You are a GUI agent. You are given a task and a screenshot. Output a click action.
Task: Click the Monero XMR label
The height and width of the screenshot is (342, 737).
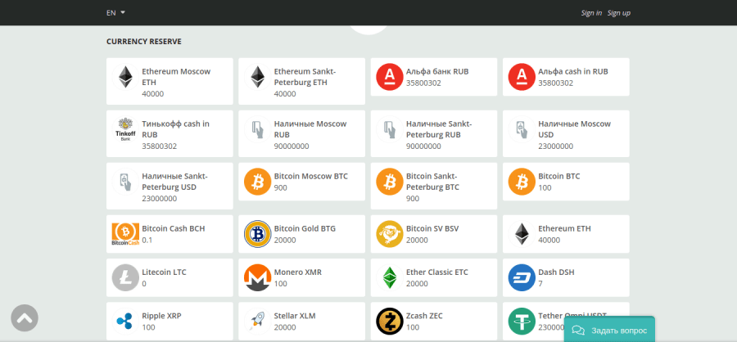pyautogui.click(x=297, y=272)
